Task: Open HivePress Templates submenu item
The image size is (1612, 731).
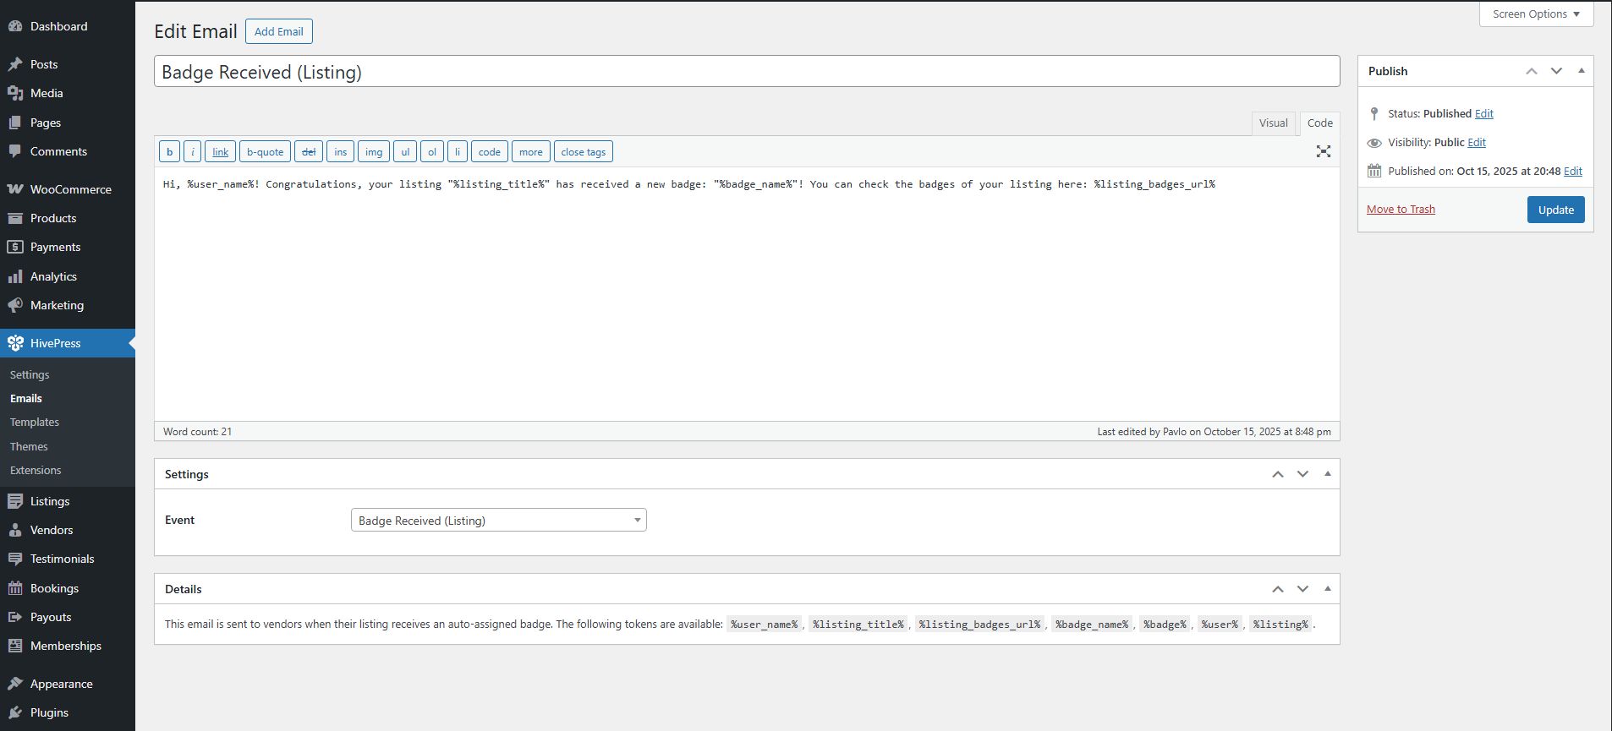Action: click(x=35, y=422)
